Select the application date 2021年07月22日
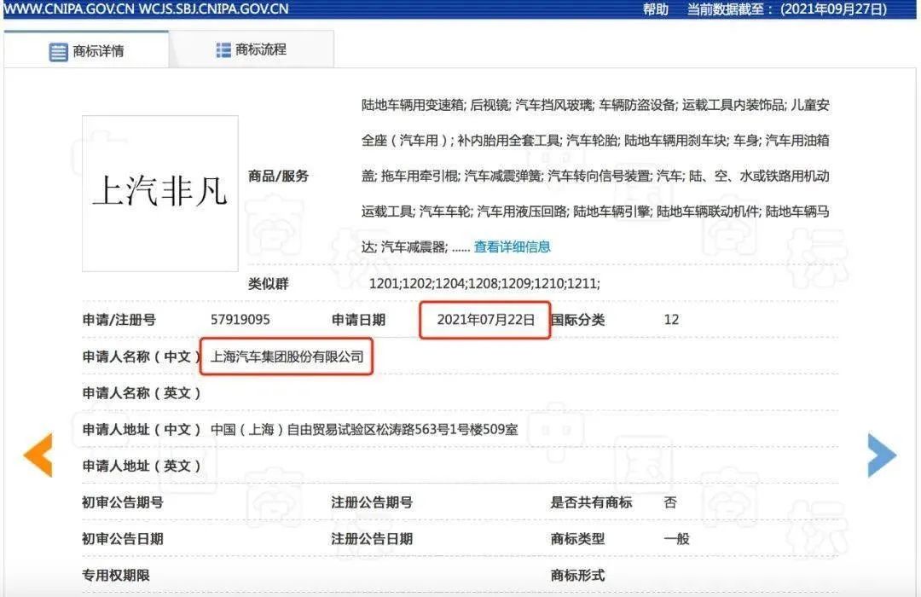 tap(486, 320)
